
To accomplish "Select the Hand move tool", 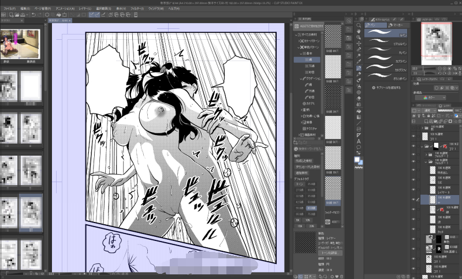I will [359, 32].
